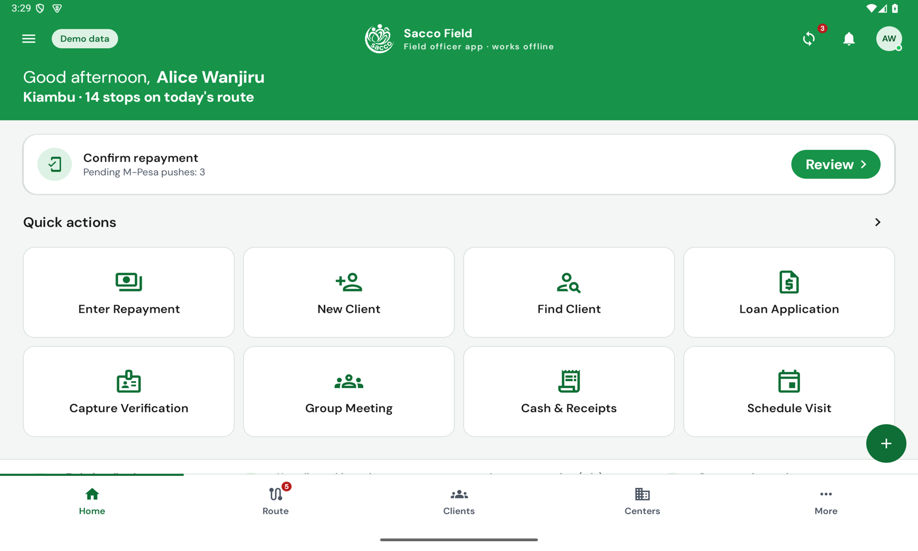Open Group Meeting action
918x551 pixels.
(x=349, y=391)
